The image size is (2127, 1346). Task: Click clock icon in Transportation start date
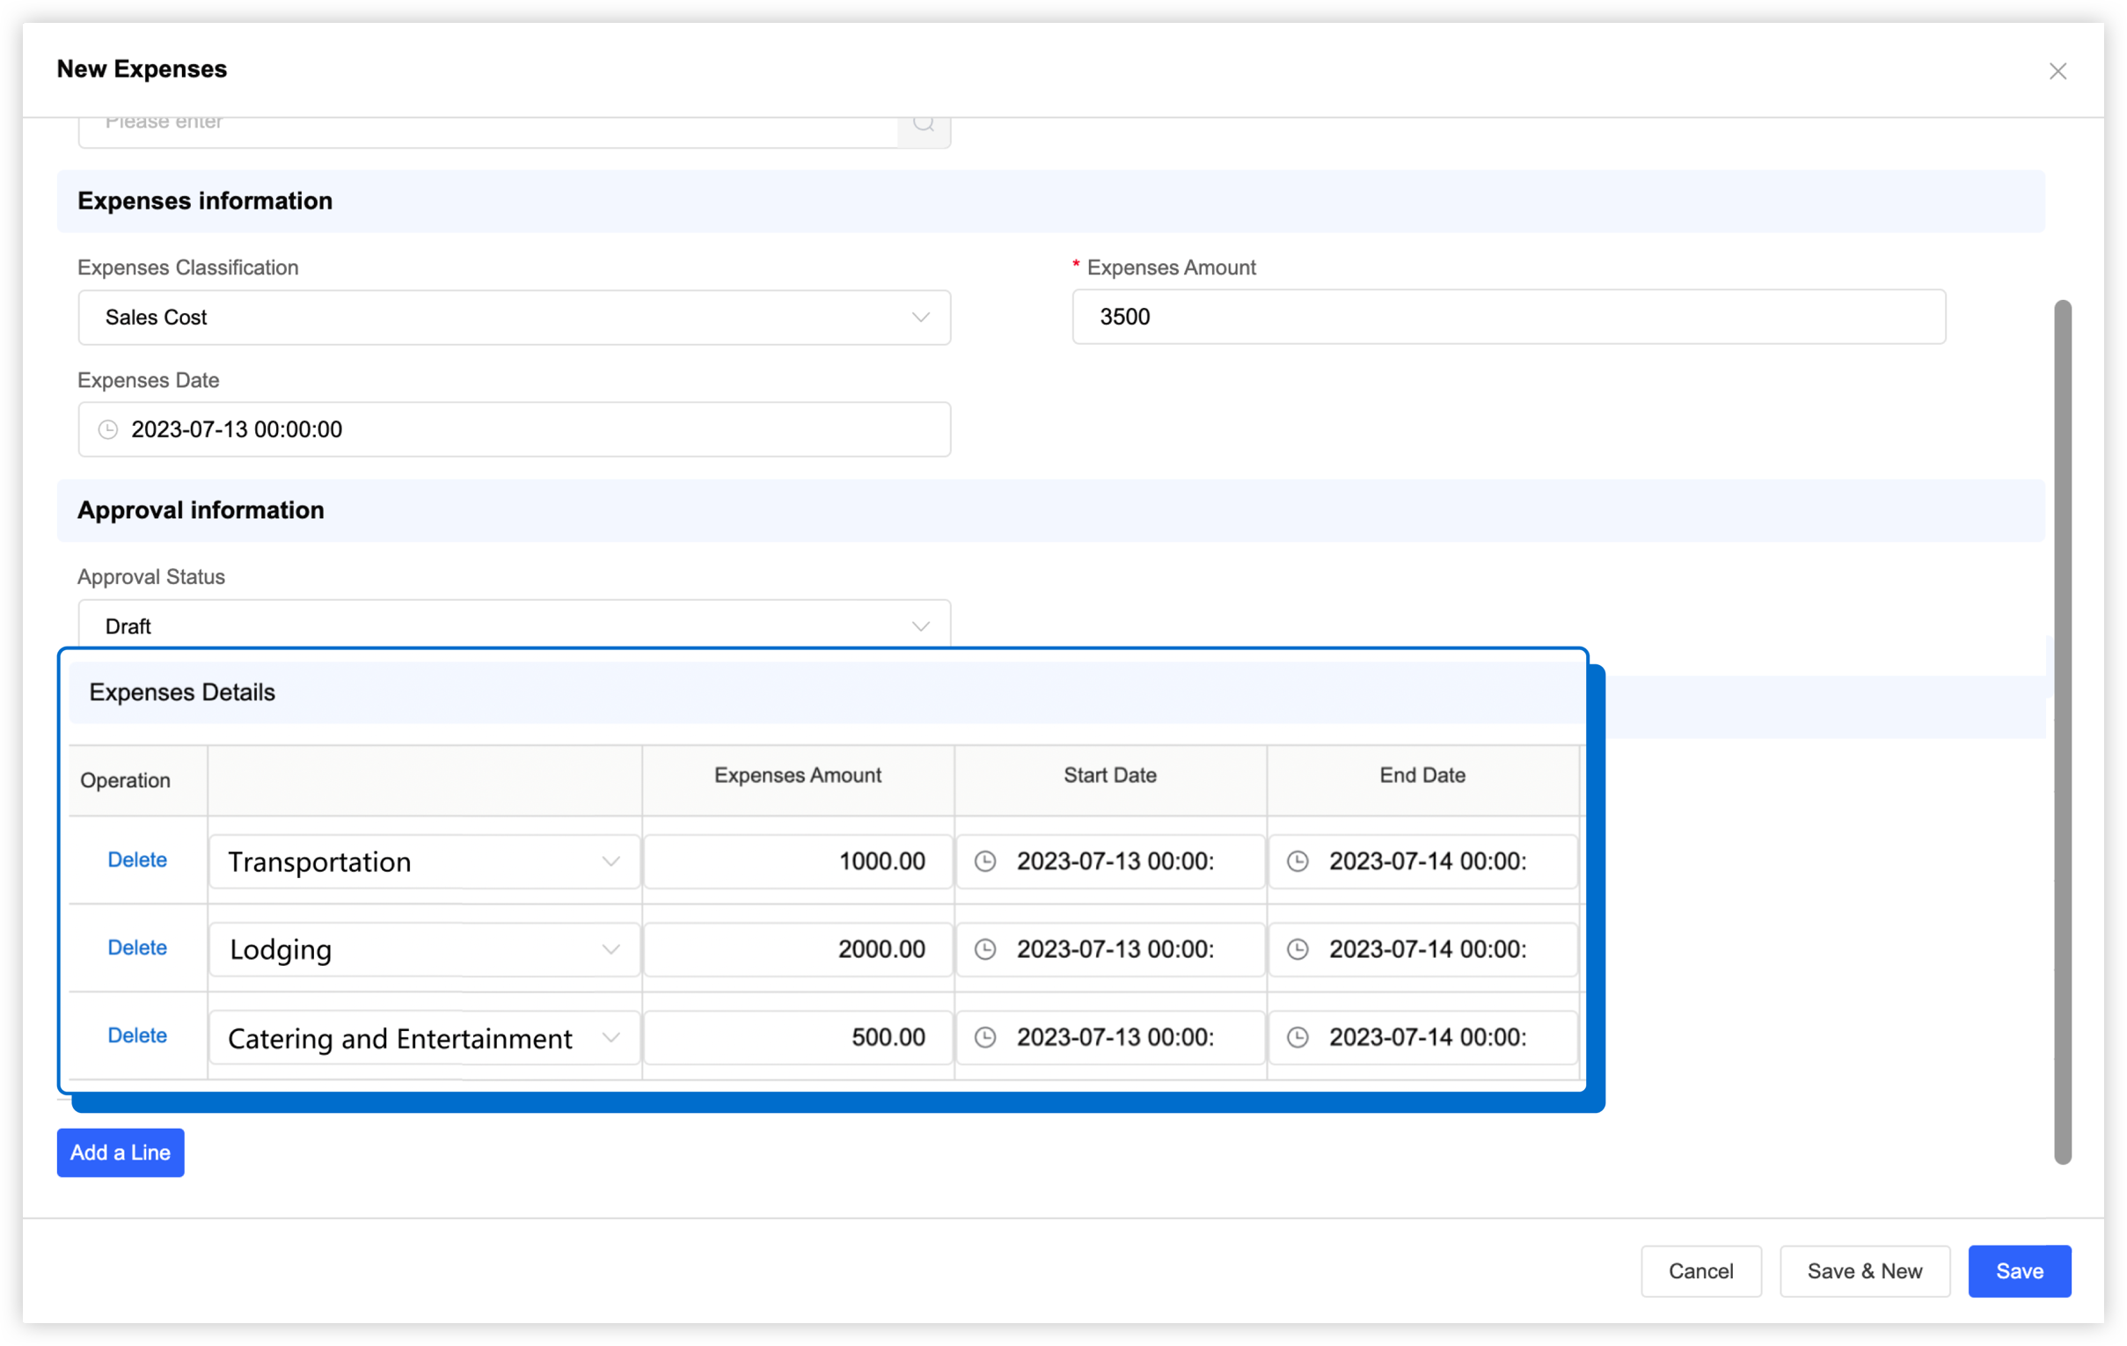click(985, 861)
